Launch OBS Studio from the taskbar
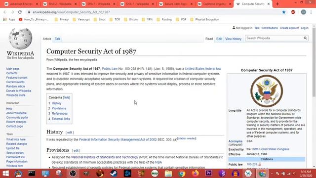Screen dimensions: 316x178 [x=73, y=174]
